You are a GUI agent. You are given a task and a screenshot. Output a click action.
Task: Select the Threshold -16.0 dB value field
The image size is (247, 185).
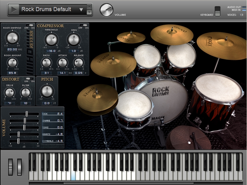click(51, 51)
